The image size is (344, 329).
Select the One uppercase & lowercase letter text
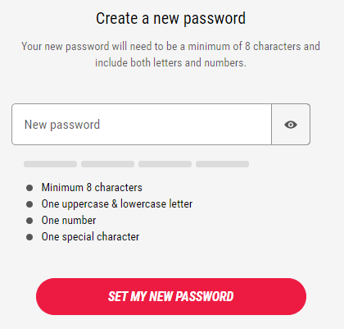(x=117, y=204)
